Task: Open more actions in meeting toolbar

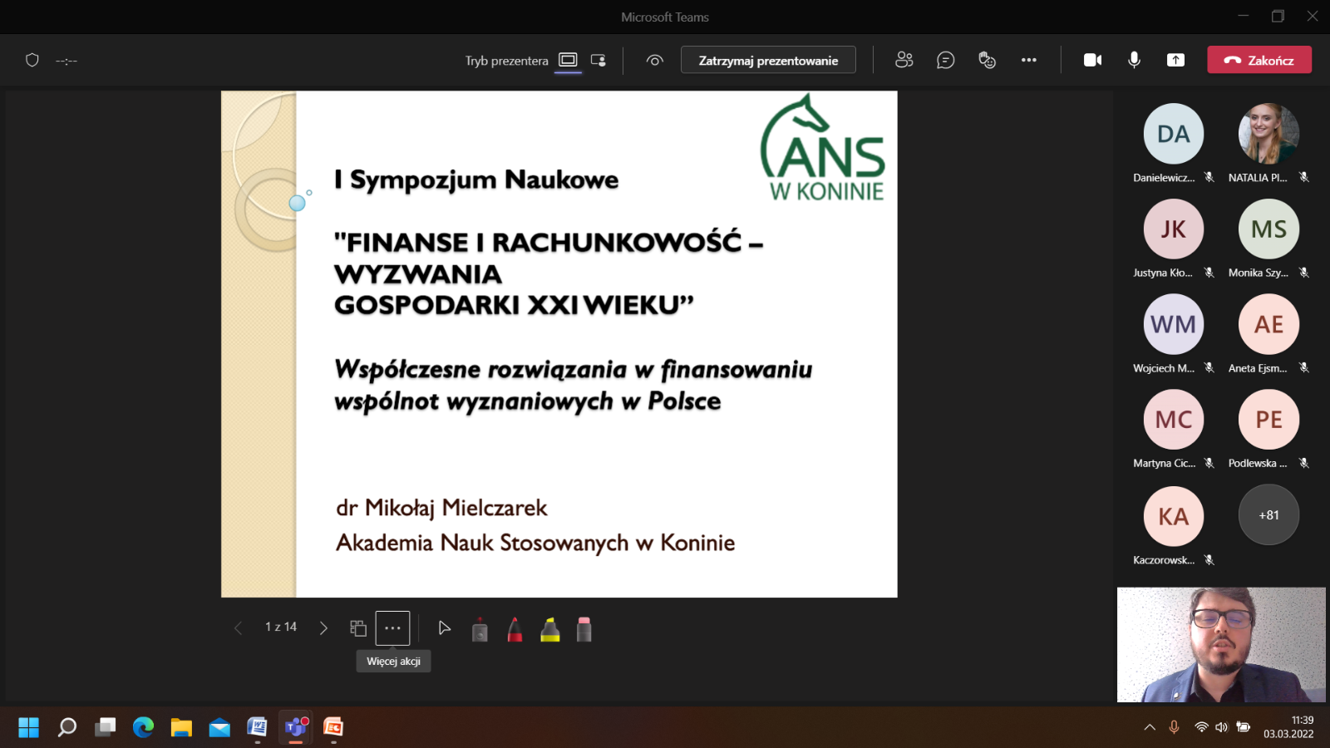Action: point(1029,60)
